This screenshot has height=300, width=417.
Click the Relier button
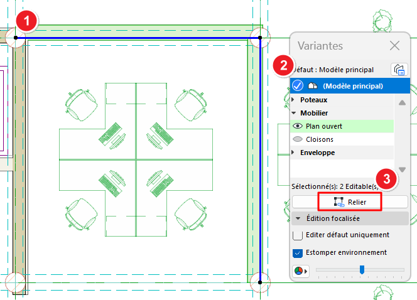pyautogui.click(x=350, y=202)
